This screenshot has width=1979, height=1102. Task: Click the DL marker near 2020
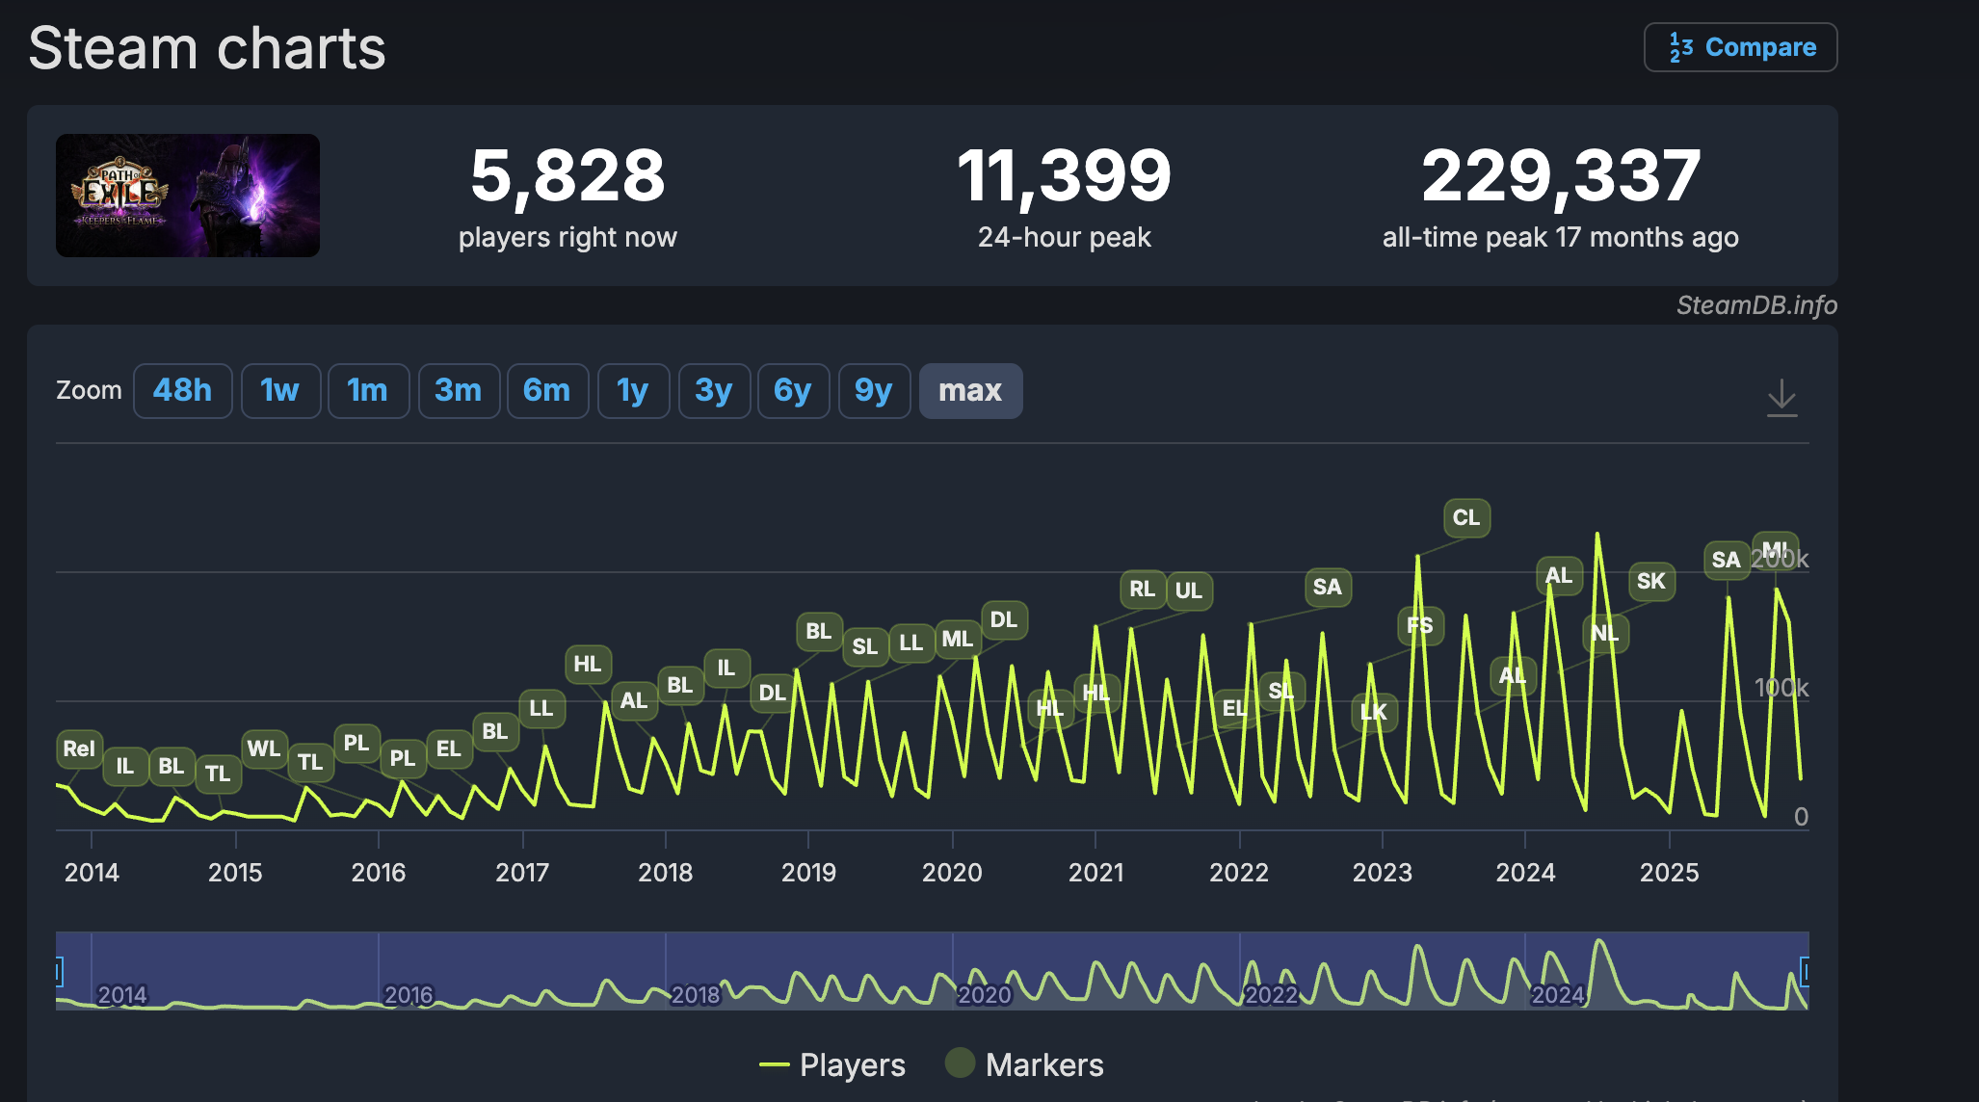(1003, 619)
